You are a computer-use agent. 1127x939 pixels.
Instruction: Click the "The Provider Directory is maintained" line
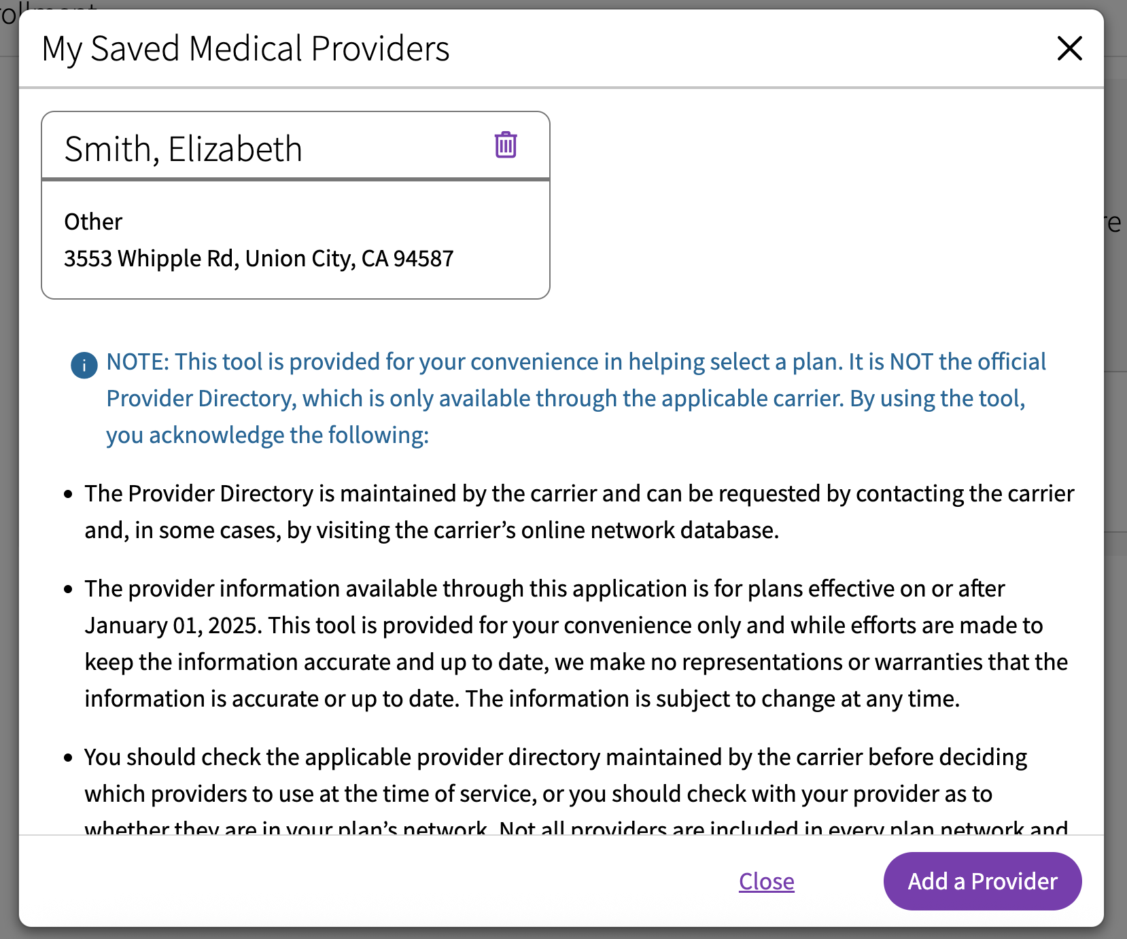[x=578, y=494]
